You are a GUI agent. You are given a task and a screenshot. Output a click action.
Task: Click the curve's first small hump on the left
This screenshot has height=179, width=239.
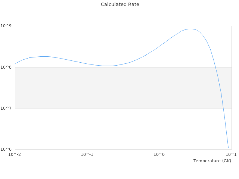(44, 56)
